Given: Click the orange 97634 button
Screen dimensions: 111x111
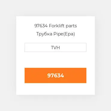Looking at the screenshot, I should 55,75.
